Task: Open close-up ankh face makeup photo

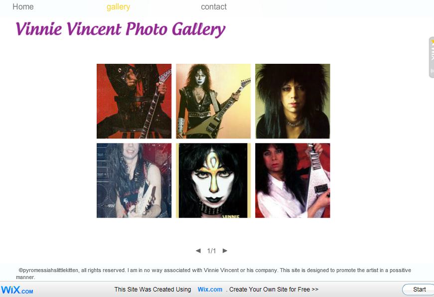Action: [213, 180]
